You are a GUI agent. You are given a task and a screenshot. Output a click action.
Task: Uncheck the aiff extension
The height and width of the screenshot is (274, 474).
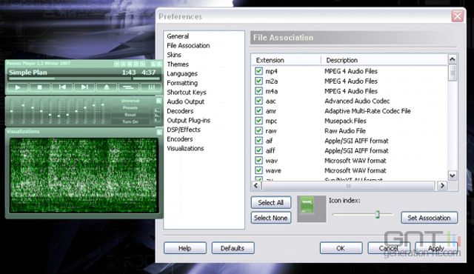(x=258, y=150)
